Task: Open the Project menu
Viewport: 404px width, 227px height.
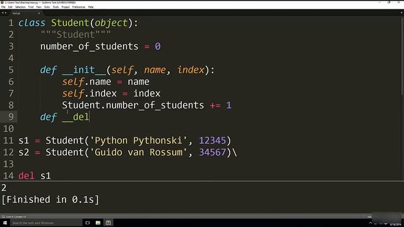Action: pyautogui.click(x=66, y=7)
